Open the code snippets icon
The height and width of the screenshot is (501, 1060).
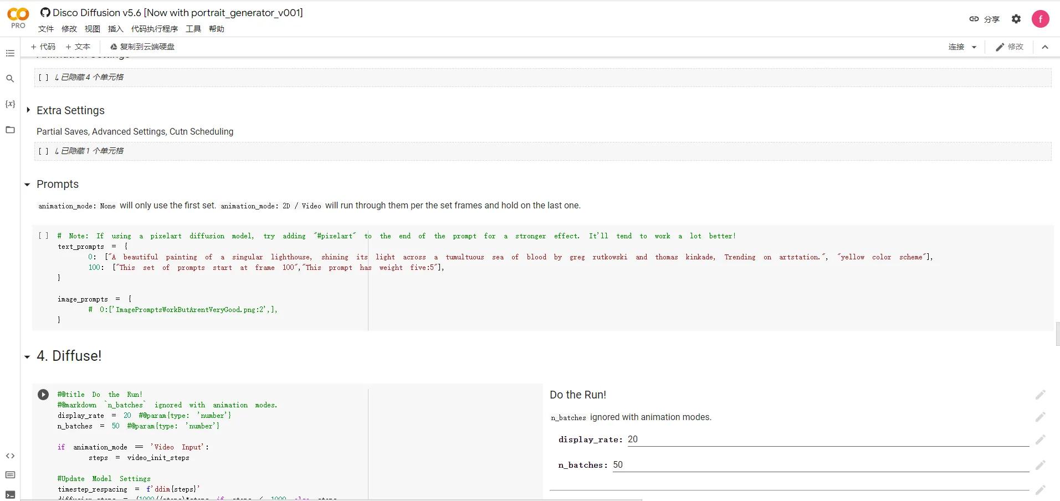click(x=10, y=456)
